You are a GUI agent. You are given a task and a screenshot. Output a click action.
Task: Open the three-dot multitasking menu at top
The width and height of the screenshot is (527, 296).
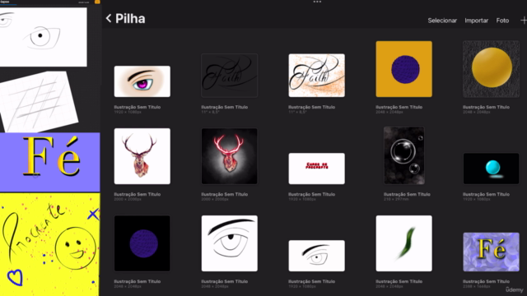point(317,2)
